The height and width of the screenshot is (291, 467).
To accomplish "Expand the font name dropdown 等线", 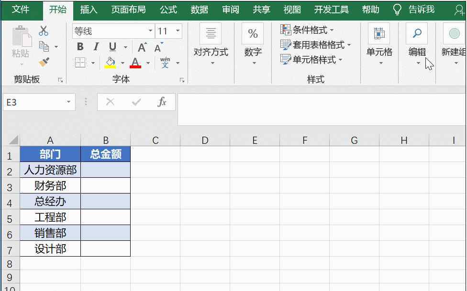I will [x=150, y=32].
